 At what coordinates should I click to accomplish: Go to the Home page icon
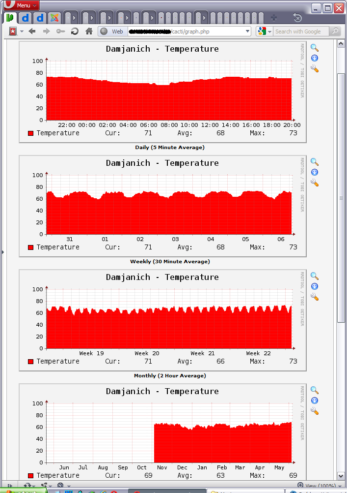pyautogui.click(x=89, y=31)
